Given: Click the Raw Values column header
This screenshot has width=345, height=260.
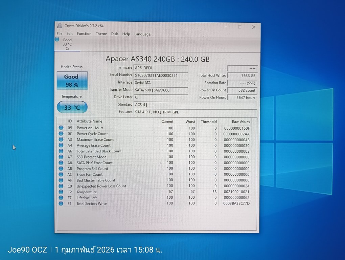Looking at the screenshot, I should [x=240, y=122].
